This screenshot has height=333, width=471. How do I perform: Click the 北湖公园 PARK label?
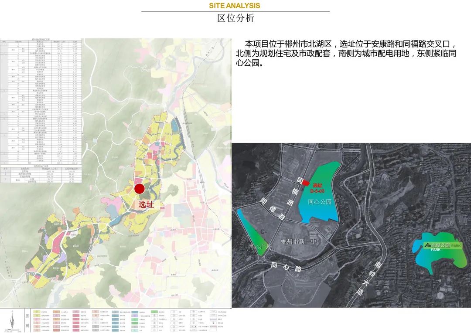tap(442, 246)
